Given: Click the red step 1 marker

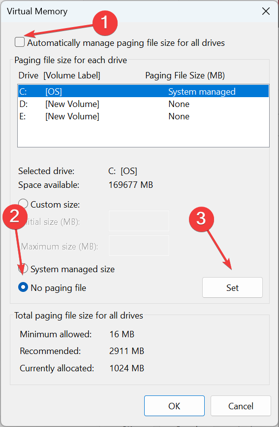Looking at the screenshot, I should coord(105,23).
